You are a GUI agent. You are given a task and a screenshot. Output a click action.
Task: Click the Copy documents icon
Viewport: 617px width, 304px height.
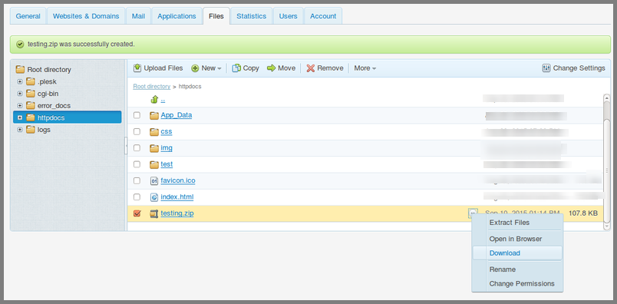236,68
